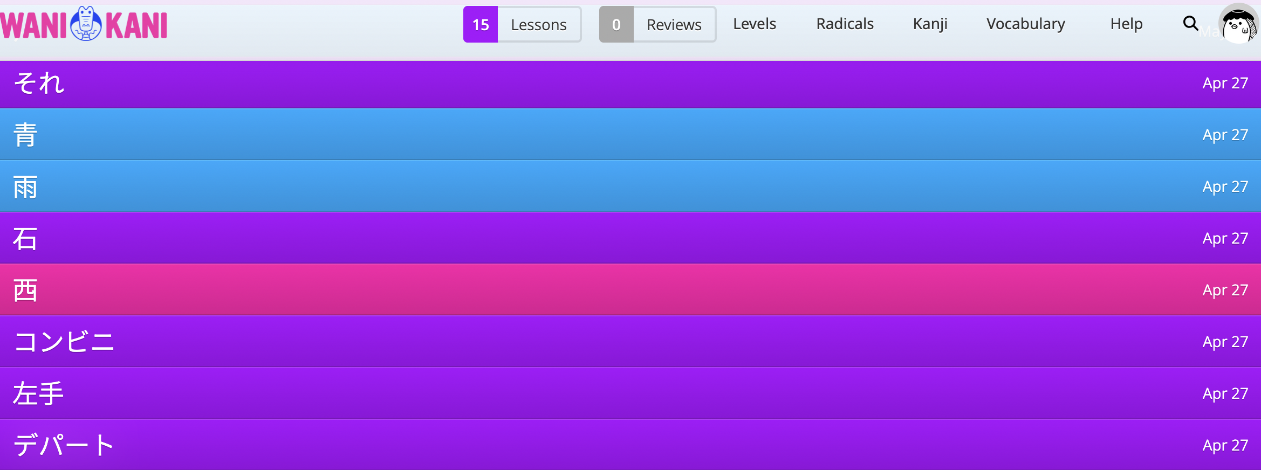Click the Apr 27 date on デパート row
The width and height of the screenshot is (1261, 470).
tap(1225, 445)
